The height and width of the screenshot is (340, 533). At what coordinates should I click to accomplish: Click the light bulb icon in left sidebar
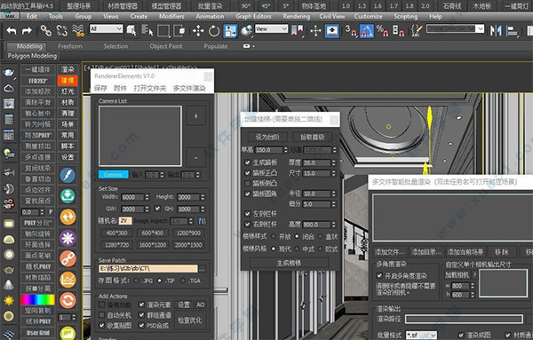point(9,154)
